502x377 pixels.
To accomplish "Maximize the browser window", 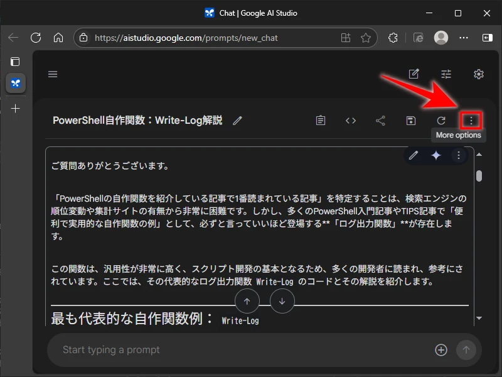I will coord(458,13).
